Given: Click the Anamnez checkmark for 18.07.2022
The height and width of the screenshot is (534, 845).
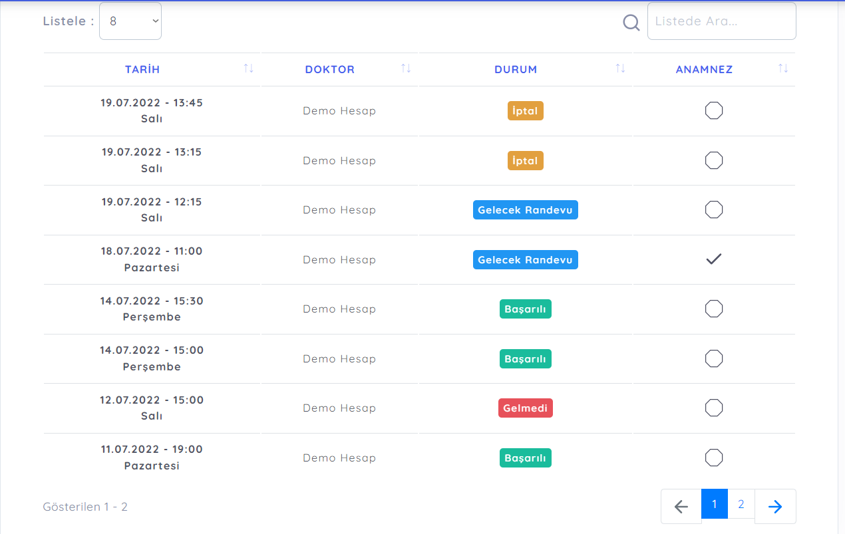Looking at the screenshot, I should pyautogui.click(x=714, y=259).
